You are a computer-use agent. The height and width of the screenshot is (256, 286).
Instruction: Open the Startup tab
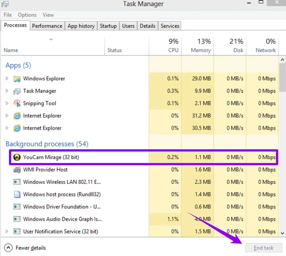pos(108,26)
